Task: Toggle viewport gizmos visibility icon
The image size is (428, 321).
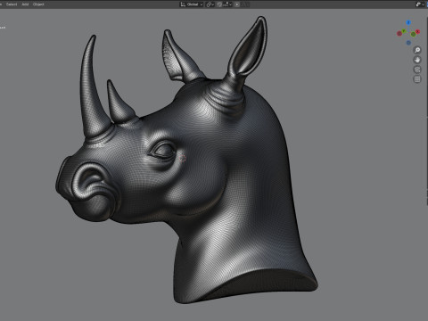Action: tap(418, 4)
